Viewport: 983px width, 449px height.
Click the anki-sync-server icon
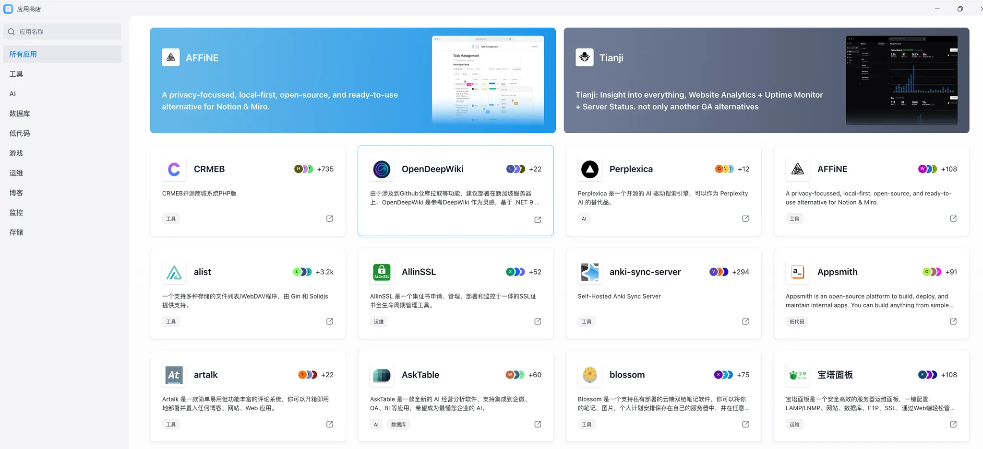click(589, 272)
